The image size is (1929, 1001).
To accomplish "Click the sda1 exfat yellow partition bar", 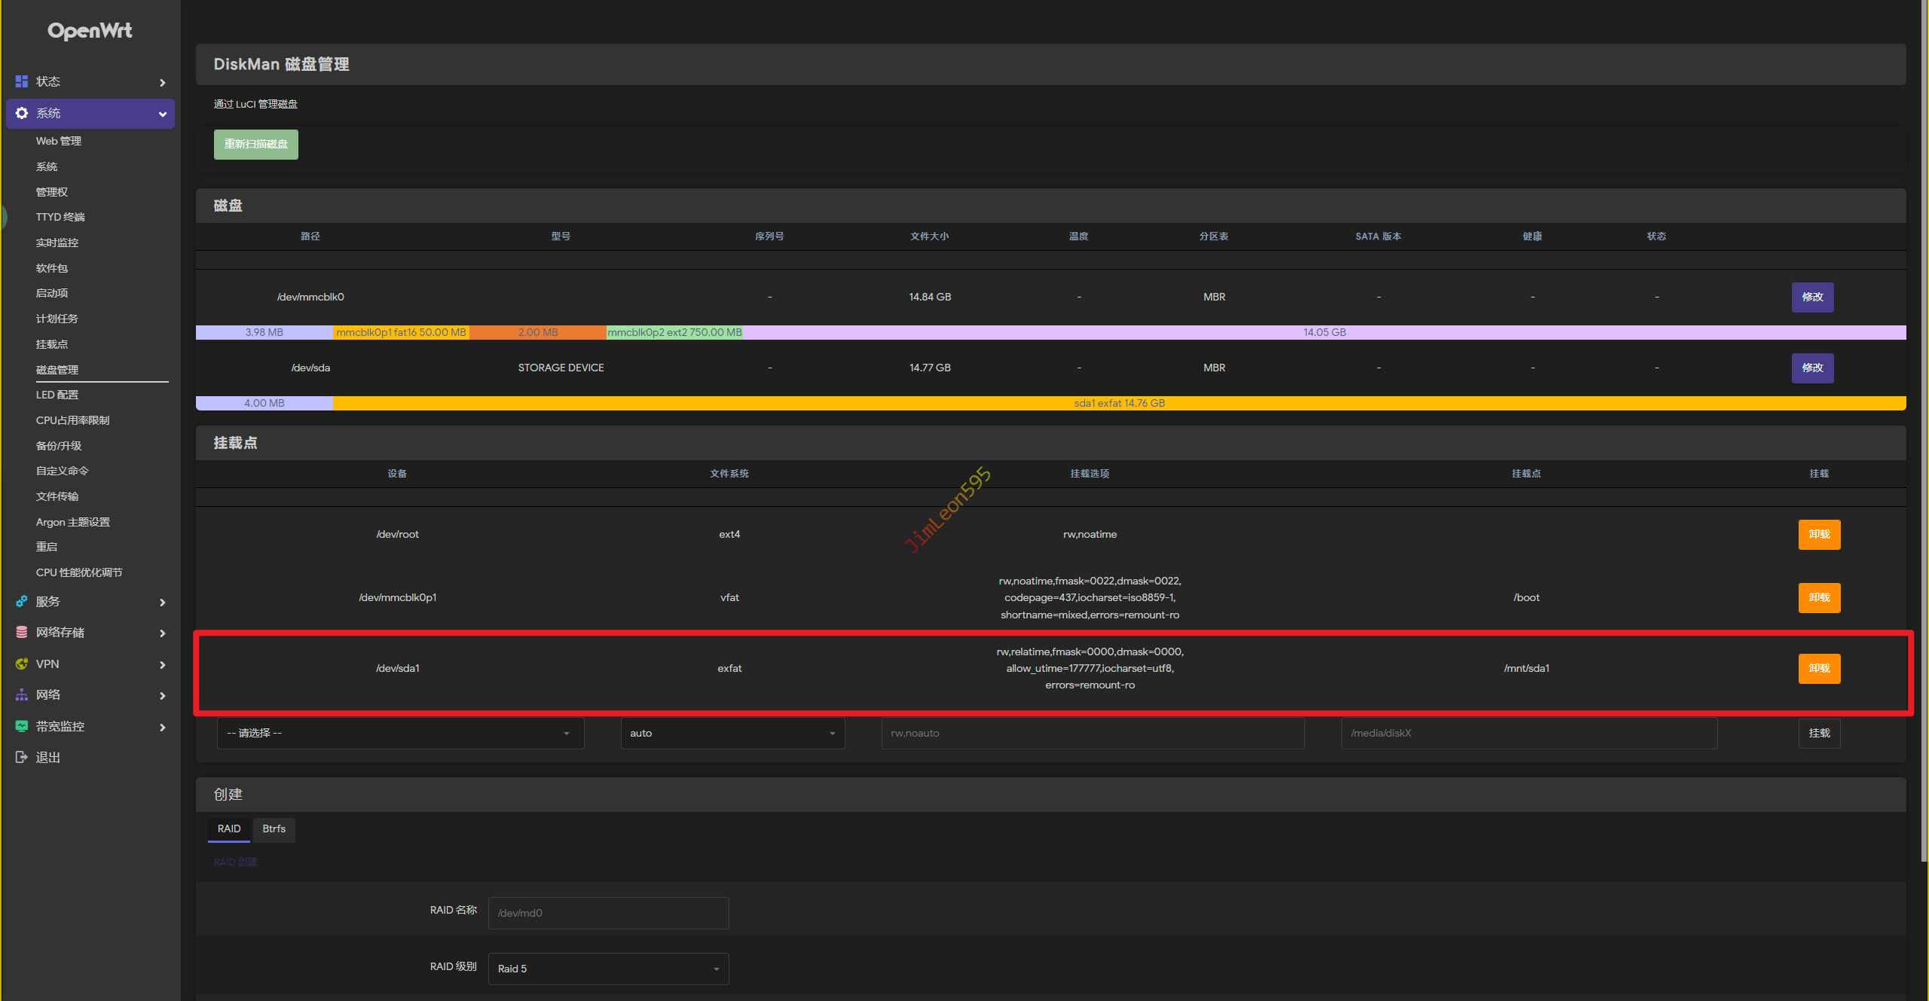I will click(x=1119, y=403).
